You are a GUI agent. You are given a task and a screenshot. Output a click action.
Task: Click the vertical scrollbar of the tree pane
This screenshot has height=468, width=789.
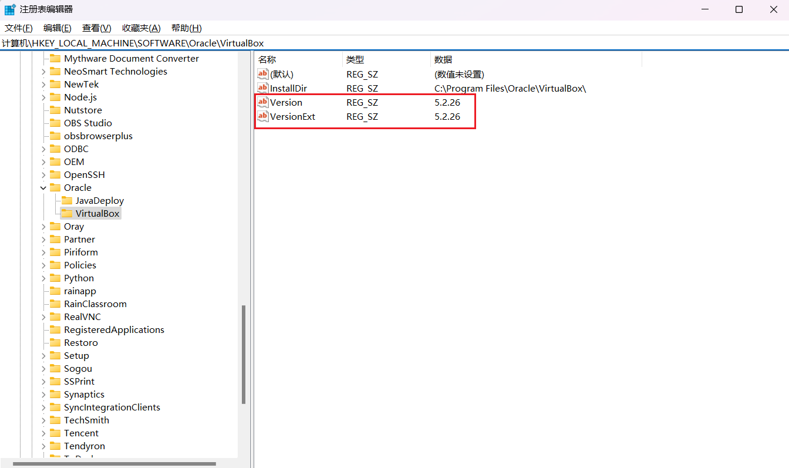tap(243, 352)
